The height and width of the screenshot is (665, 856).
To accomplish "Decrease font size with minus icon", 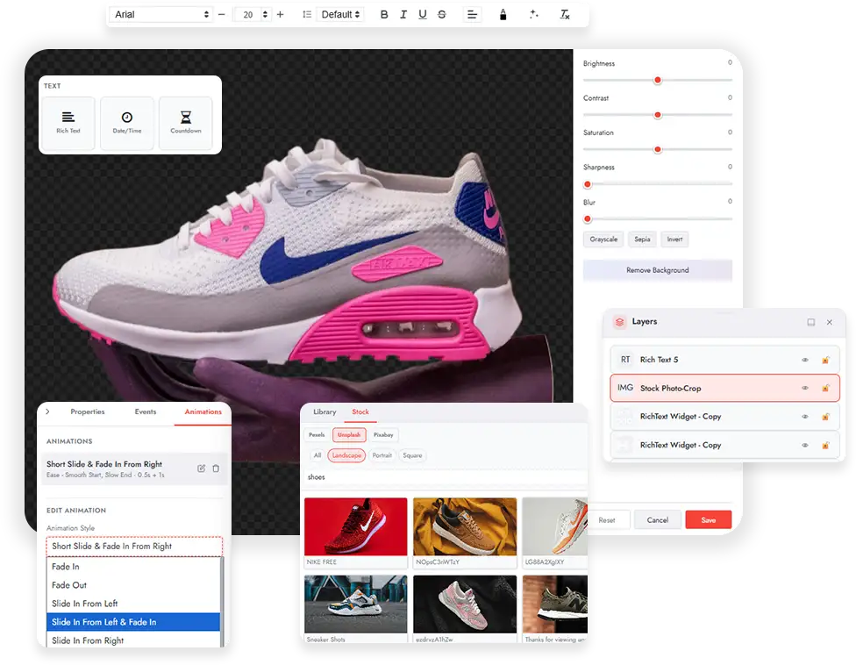I will click(x=222, y=15).
